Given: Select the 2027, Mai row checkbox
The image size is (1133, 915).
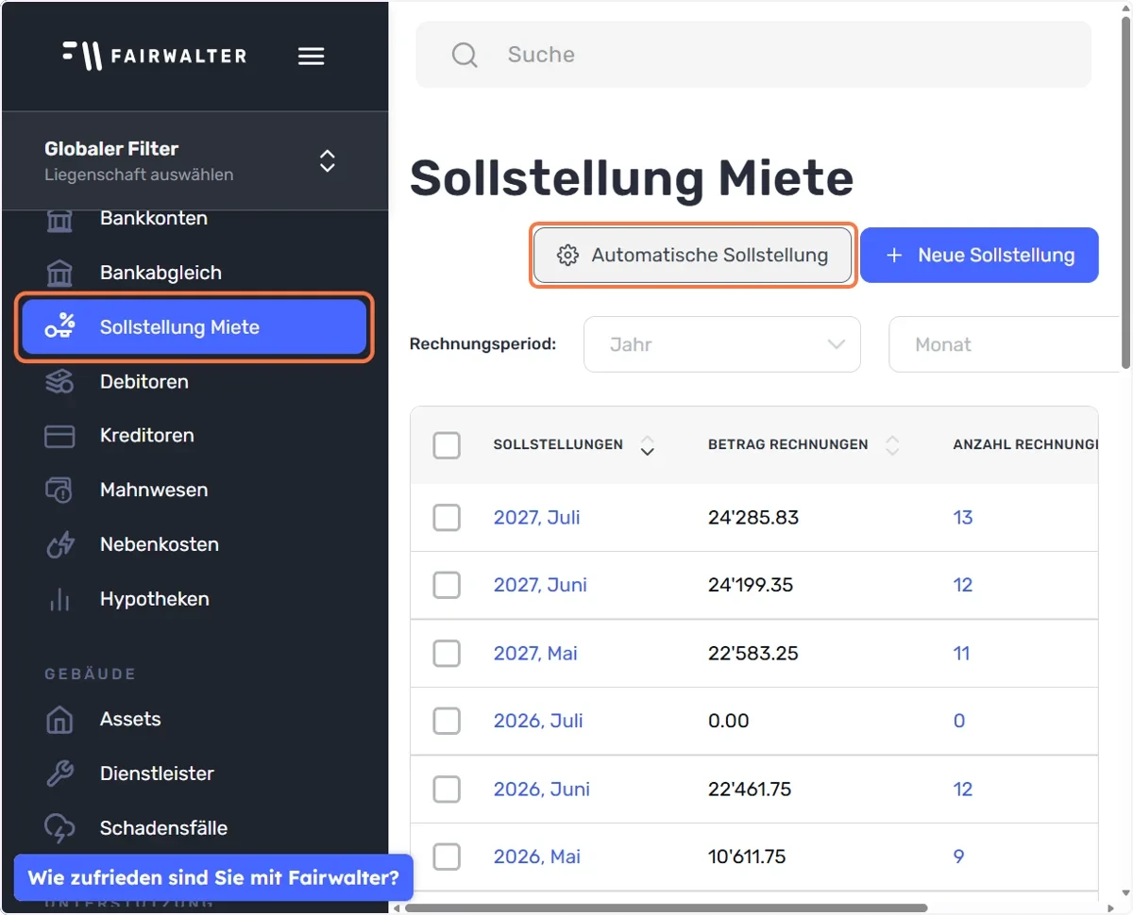Looking at the screenshot, I should coord(447,654).
